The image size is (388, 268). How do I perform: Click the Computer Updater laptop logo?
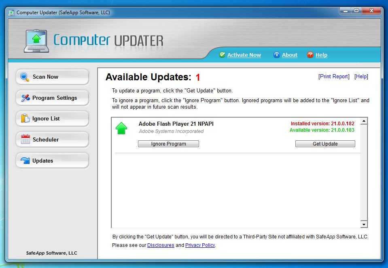click(x=36, y=41)
